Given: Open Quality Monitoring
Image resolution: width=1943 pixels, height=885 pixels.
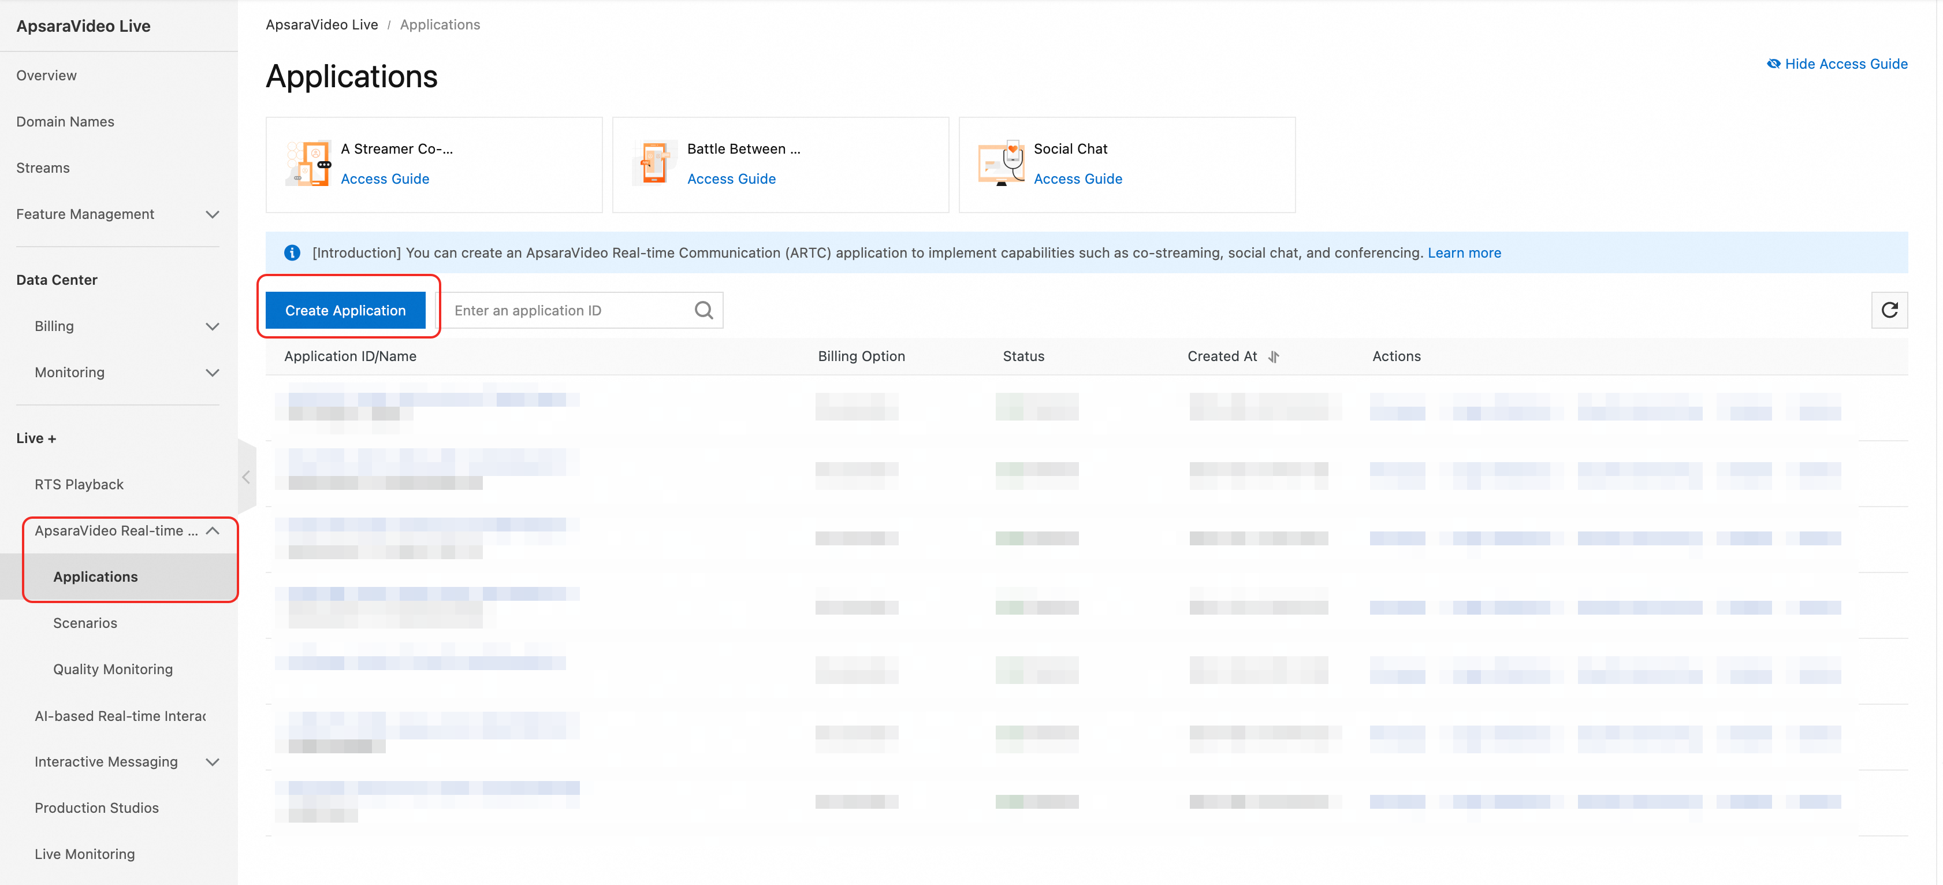Looking at the screenshot, I should point(113,669).
